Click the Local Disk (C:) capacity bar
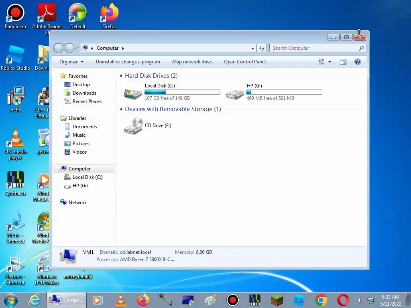 coord(182,92)
